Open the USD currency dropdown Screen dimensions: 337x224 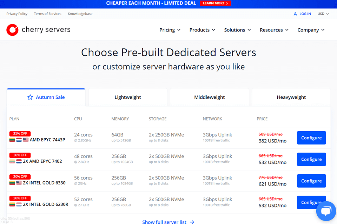pos(323,14)
